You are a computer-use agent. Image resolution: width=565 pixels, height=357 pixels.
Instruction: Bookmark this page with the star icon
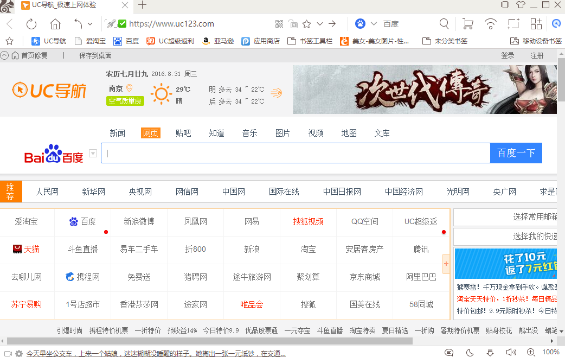coord(306,24)
